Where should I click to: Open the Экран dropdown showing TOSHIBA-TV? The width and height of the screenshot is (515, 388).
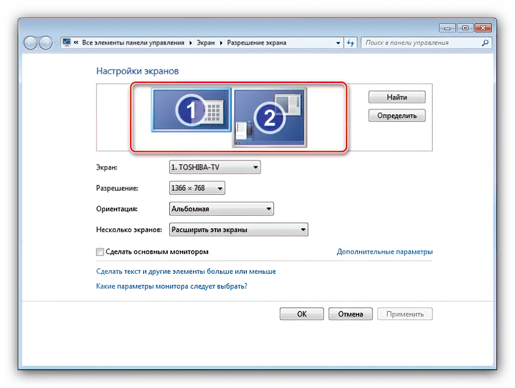point(215,167)
